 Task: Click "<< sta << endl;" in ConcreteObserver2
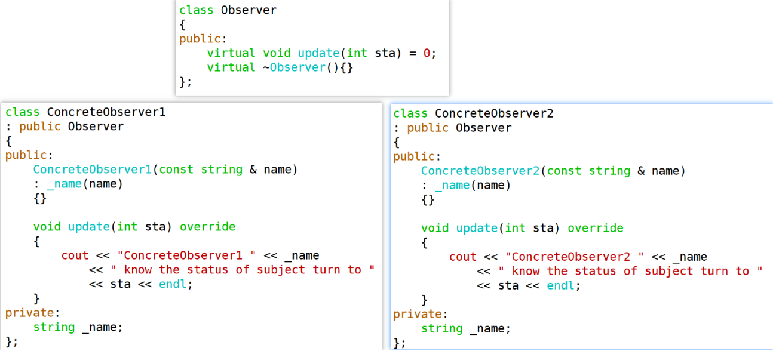[529, 285]
